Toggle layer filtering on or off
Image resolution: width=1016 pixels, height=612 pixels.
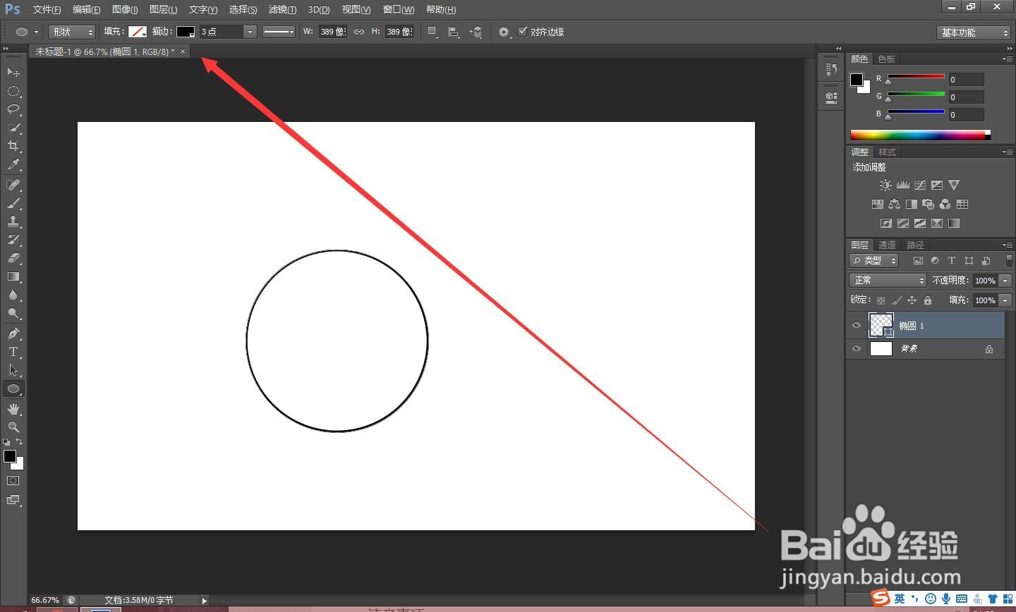click(x=1009, y=260)
